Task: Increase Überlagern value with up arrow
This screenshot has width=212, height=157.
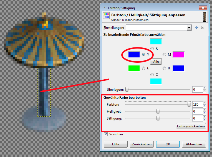Action: 205,88
